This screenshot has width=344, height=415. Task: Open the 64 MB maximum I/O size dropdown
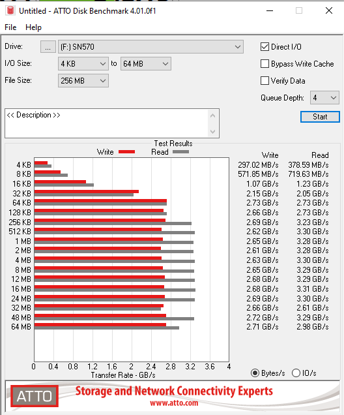145,64
